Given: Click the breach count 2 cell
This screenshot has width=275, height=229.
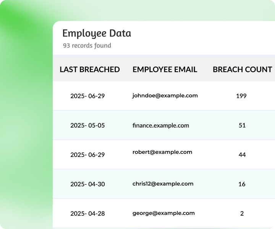Looking at the screenshot, I should (242, 213).
